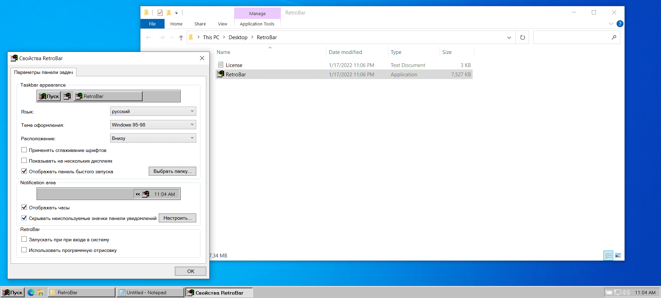Click the battery icon in the system tray

[x=609, y=293]
